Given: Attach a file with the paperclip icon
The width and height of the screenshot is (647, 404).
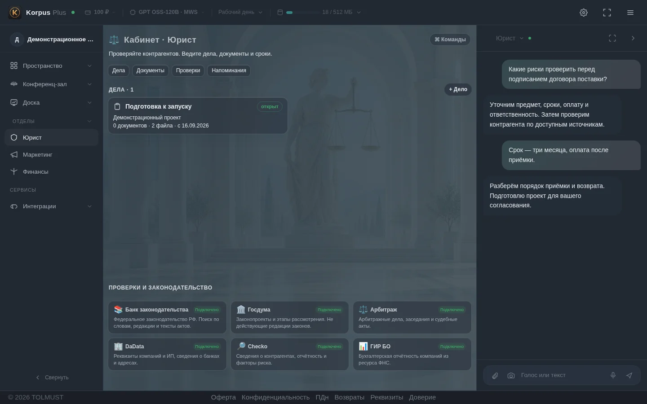Looking at the screenshot, I should click(x=495, y=376).
